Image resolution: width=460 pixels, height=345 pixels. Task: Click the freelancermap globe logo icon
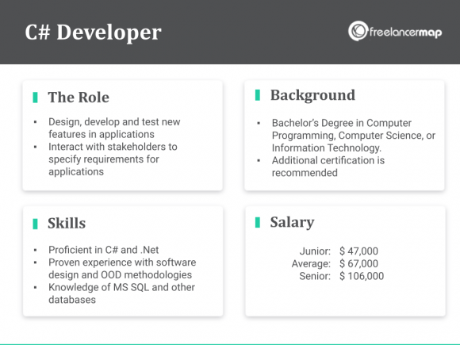[x=358, y=31]
